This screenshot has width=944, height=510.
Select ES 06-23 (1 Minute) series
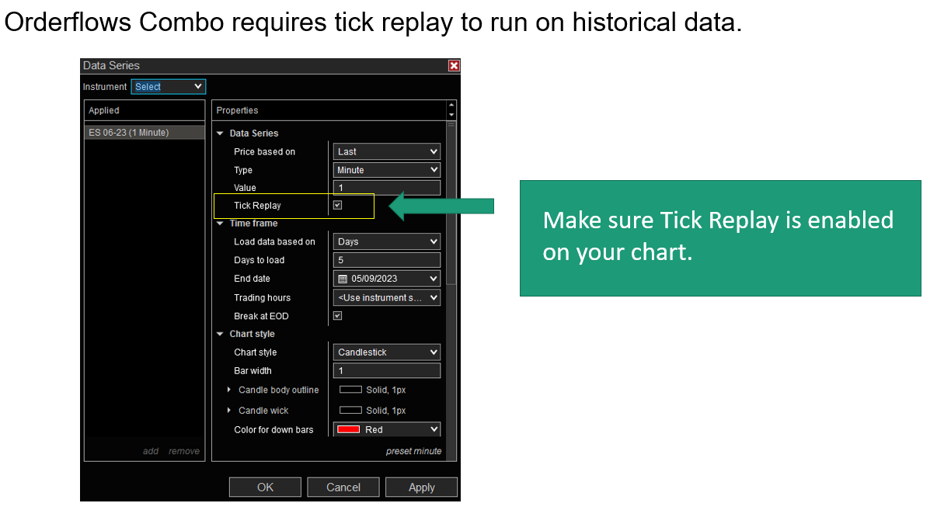coord(129,133)
